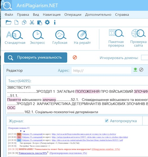148x157 pixels.
Task: Click highlighted word ПОЛОЖЕННЯ in the text
Action: 87,91
